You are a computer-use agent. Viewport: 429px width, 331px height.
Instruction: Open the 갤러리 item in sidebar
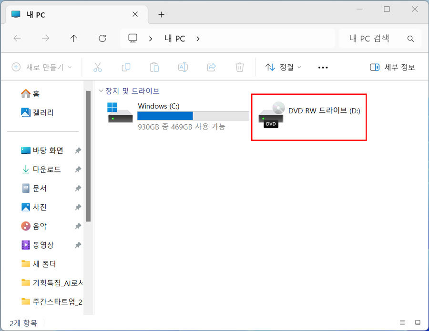[43, 112]
